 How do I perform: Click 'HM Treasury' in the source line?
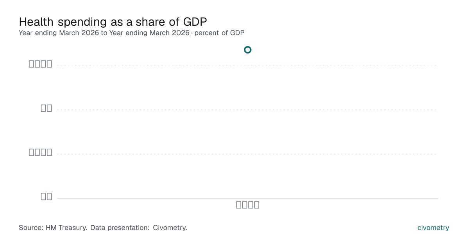[x=66, y=228]
